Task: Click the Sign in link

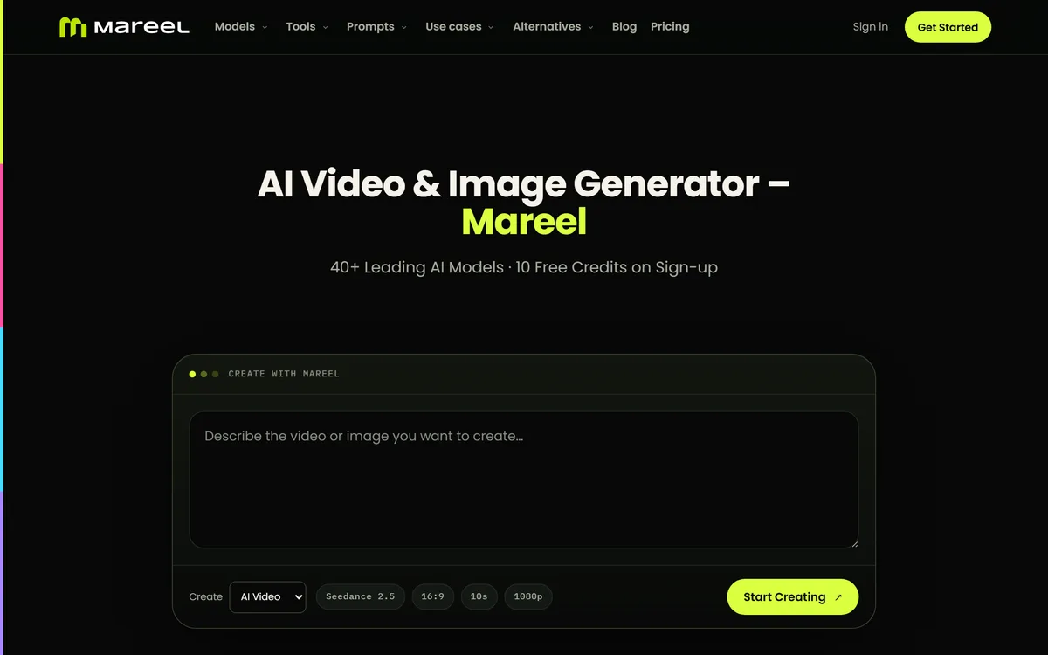Action: point(871,27)
